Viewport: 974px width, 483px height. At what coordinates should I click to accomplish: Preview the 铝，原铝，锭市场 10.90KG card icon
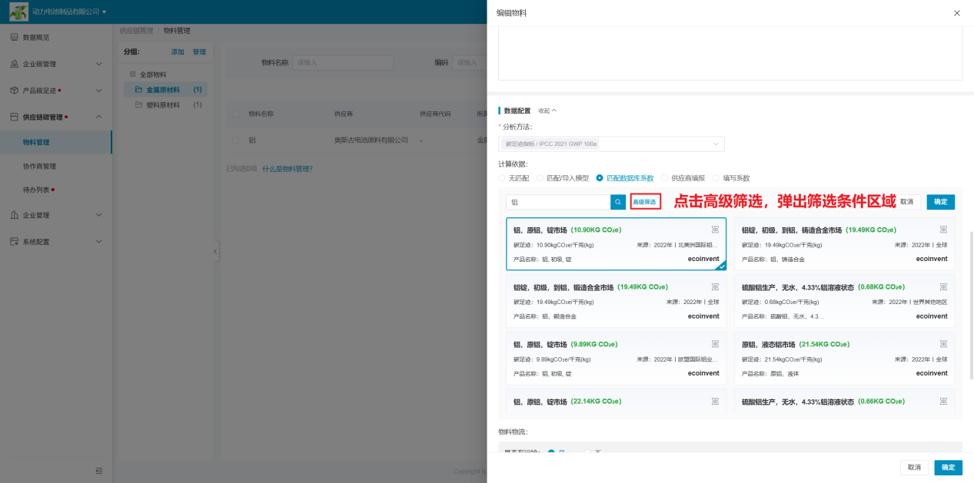pyautogui.click(x=715, y=230)
